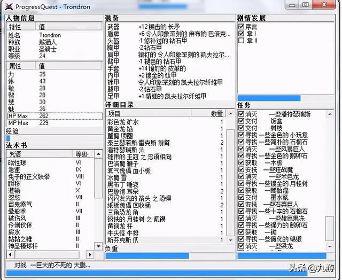Toggle the 获取 一木板 quest checkbox

click(241, 162)
